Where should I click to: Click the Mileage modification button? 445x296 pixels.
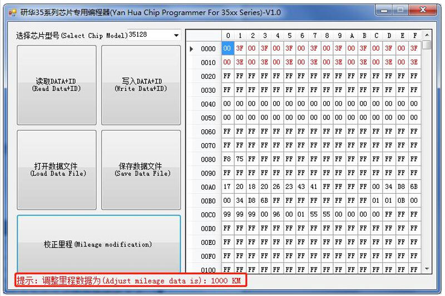98,244
